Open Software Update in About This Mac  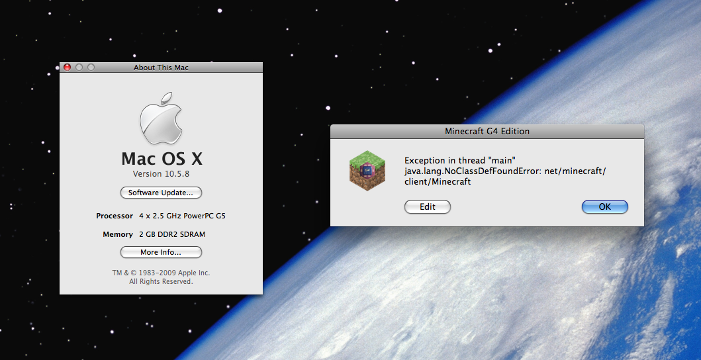click(x=161, y=193)
